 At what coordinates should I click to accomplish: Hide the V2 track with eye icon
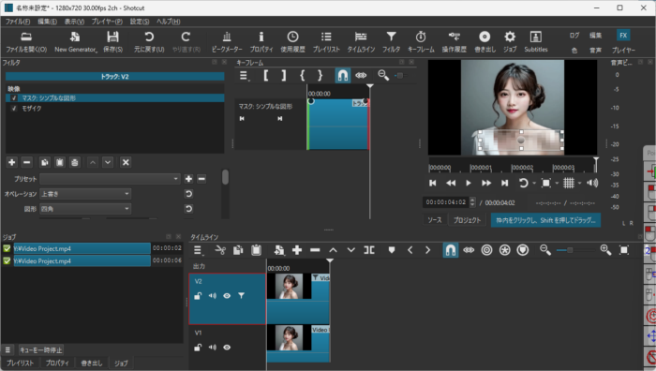click(x=227, y=296)
